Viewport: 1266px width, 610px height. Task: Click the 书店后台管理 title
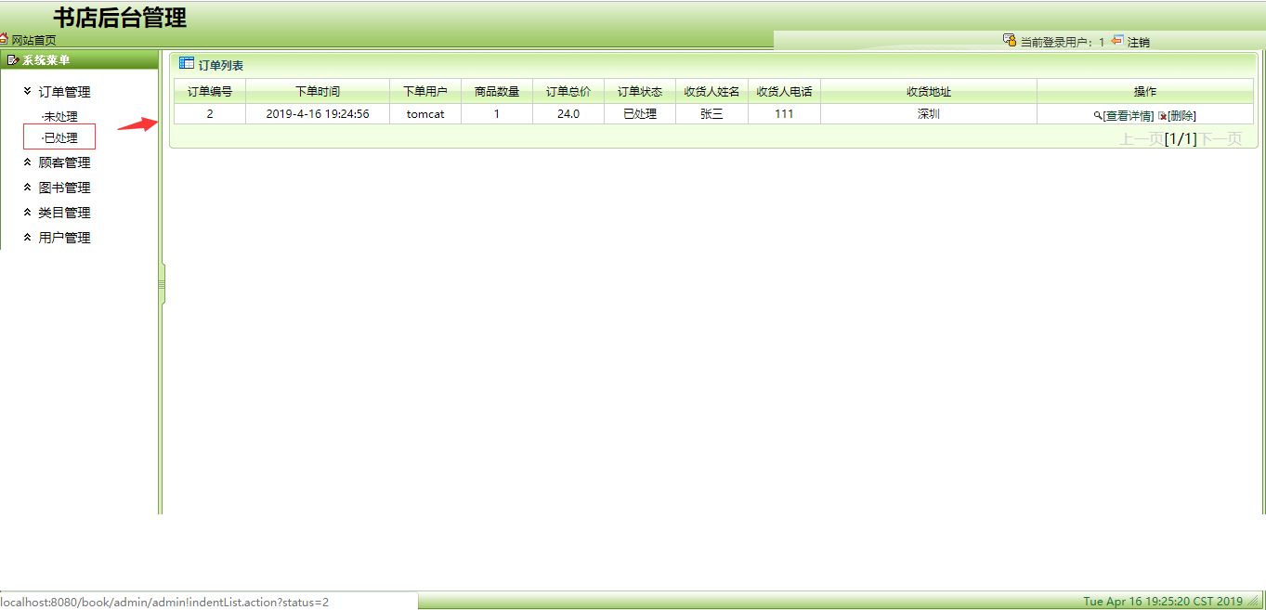(120, 17)
